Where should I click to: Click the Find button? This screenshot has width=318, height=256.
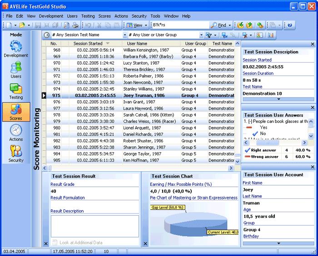pyautogui.click(x=221, y=25)
